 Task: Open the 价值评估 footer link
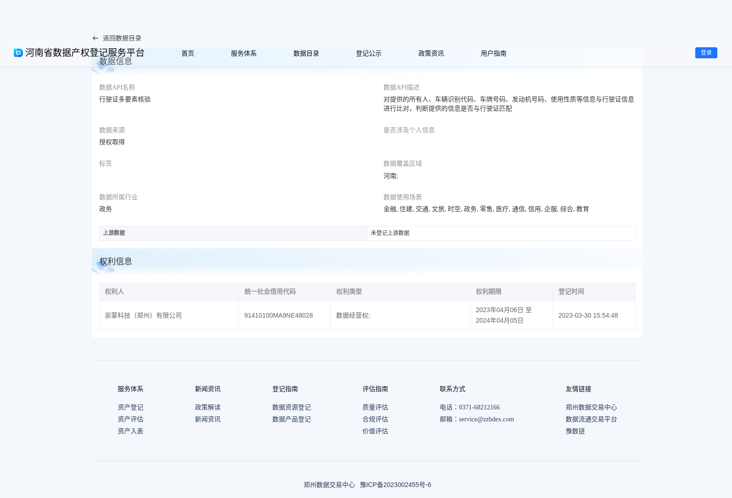coord(375,431)
